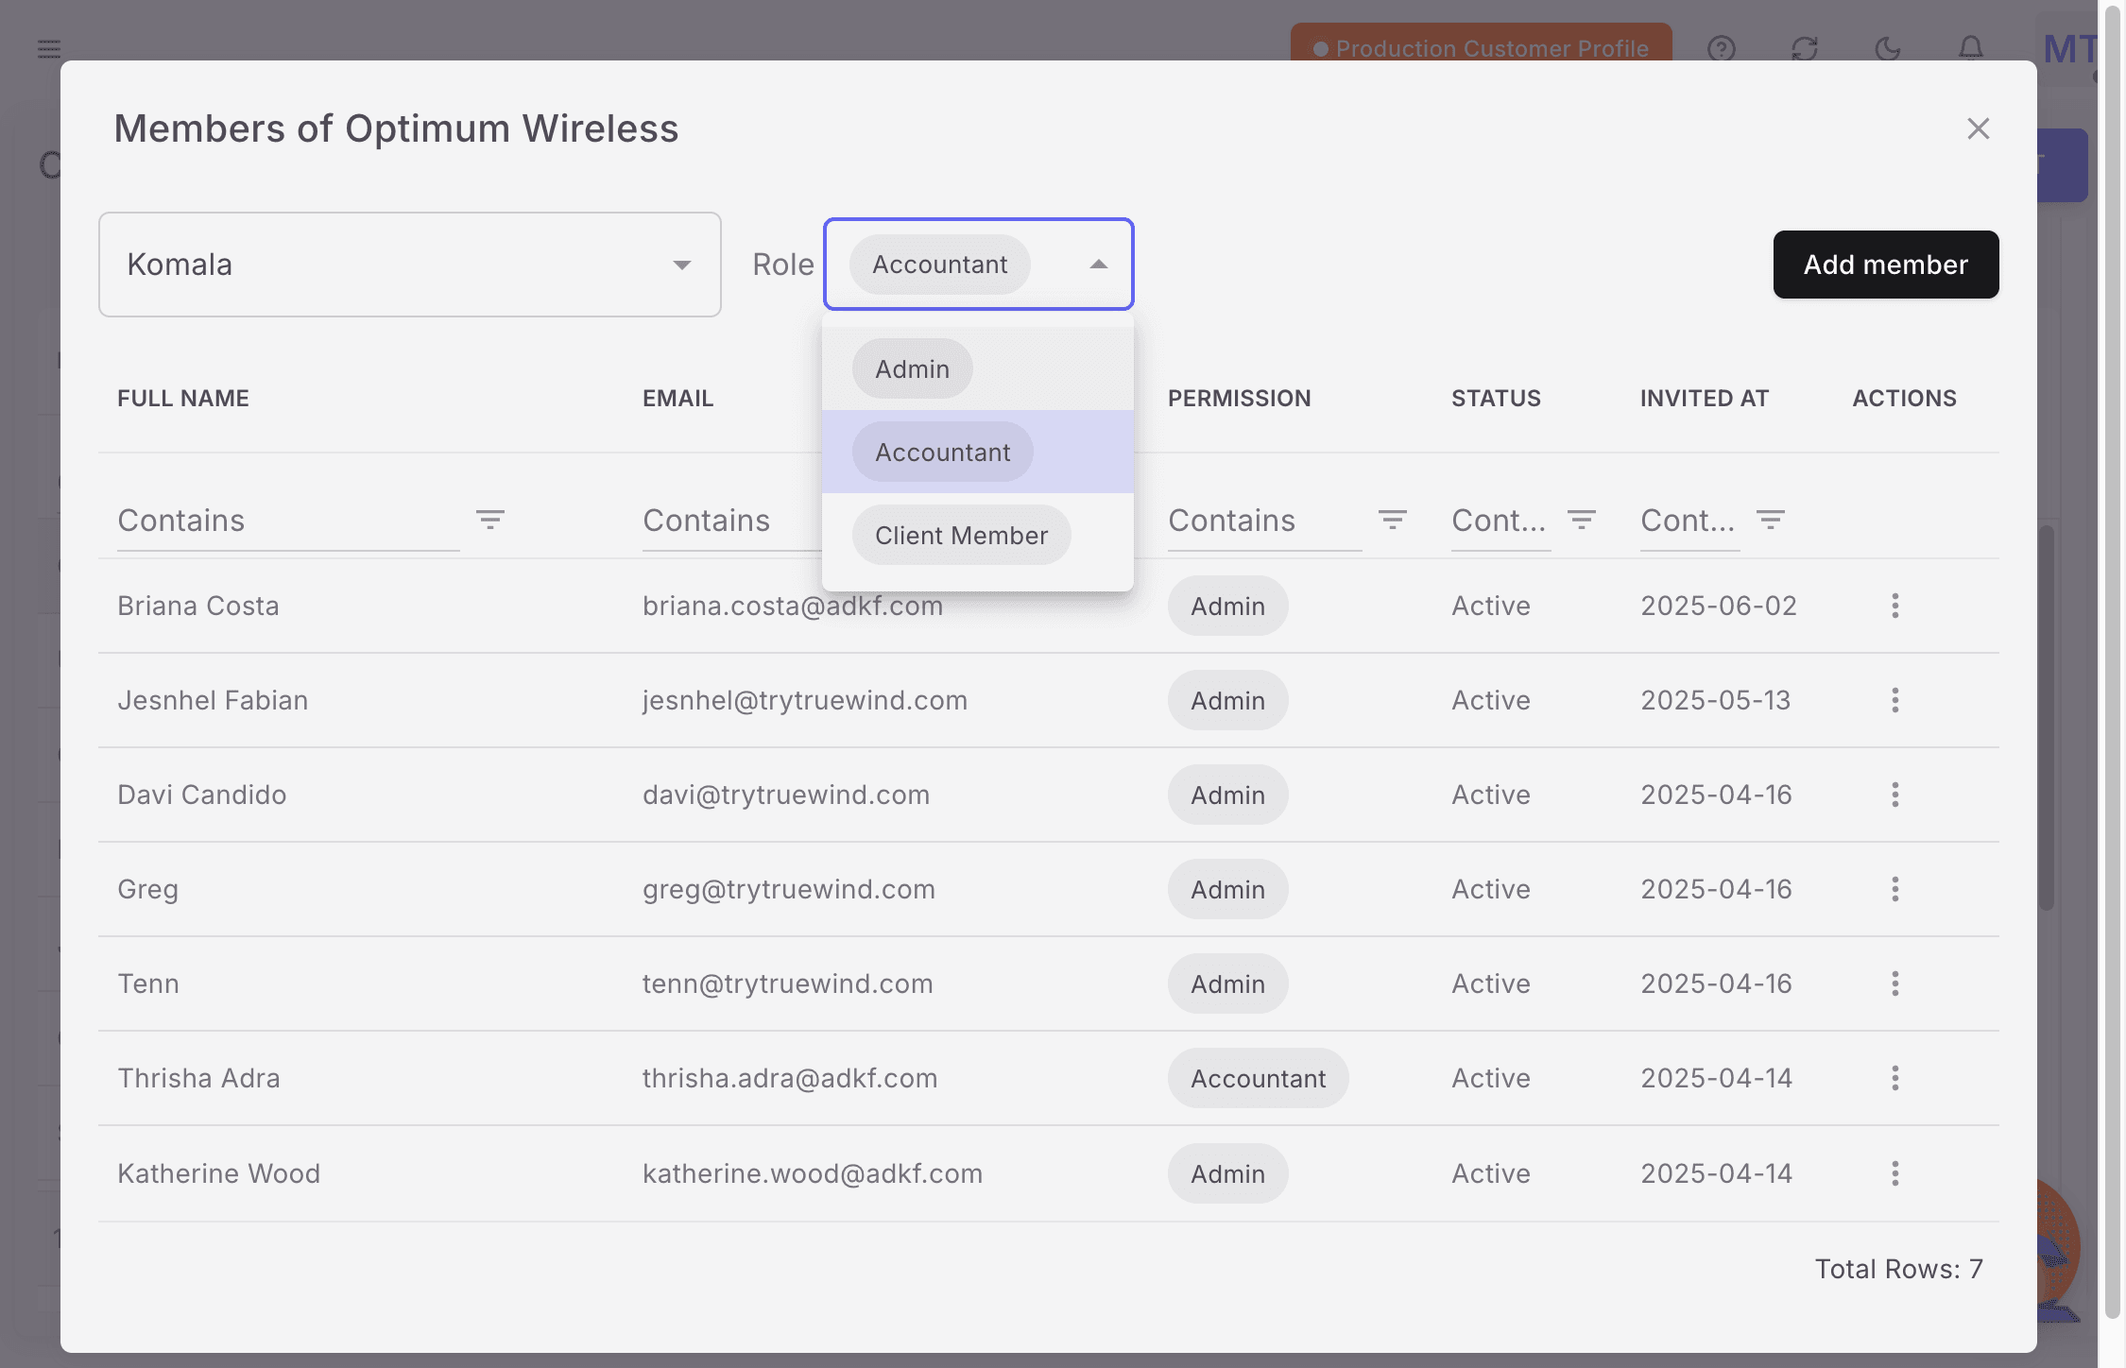Screen dimensions: 2126x1368
Task: Open actions menu for Briana Costa
Action: point(1895,606)
